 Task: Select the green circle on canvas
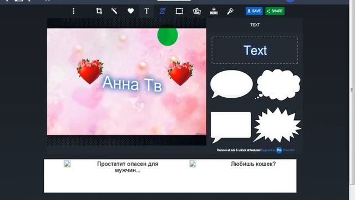(168, 36)
